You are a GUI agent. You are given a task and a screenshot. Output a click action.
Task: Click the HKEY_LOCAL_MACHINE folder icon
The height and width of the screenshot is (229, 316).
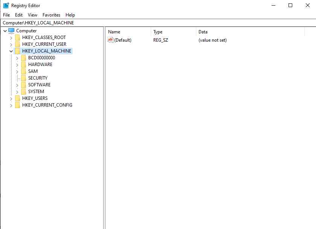click(18, 51)
